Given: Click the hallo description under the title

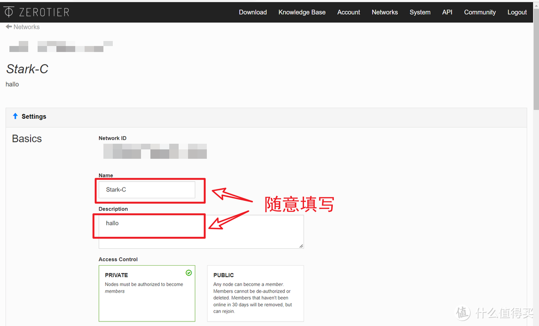Looking at the screenshot, I should pos(12,84).
